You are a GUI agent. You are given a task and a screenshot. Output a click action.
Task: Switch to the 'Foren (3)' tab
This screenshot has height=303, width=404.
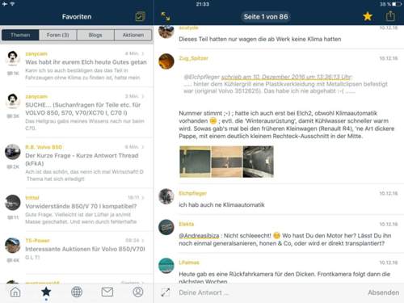[x=57, y=35]
